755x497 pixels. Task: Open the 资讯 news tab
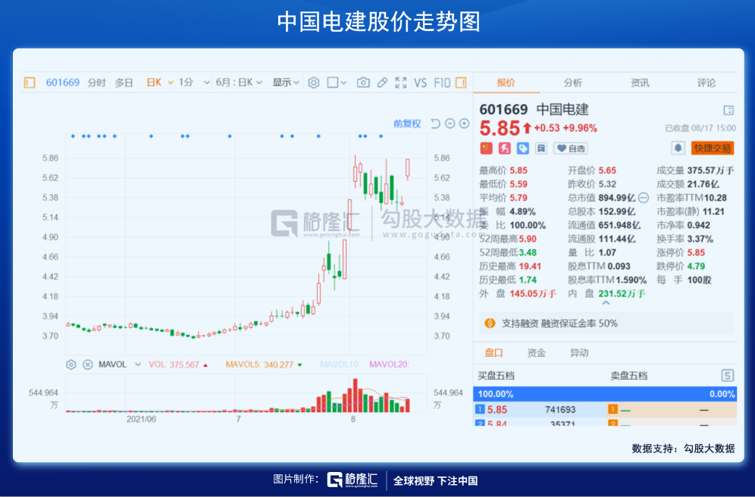point(640,83)
